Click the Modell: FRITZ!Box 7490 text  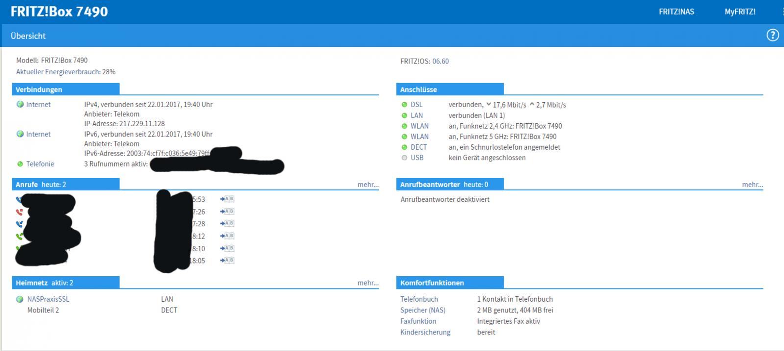(52, 61)
